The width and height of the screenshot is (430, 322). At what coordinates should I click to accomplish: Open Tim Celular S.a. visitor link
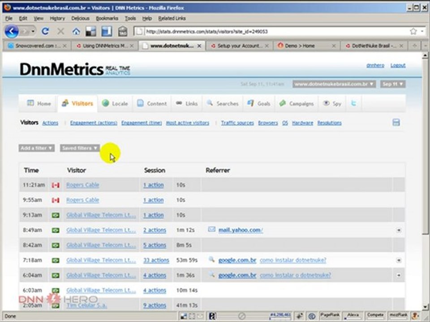click(x=86, y=305)
